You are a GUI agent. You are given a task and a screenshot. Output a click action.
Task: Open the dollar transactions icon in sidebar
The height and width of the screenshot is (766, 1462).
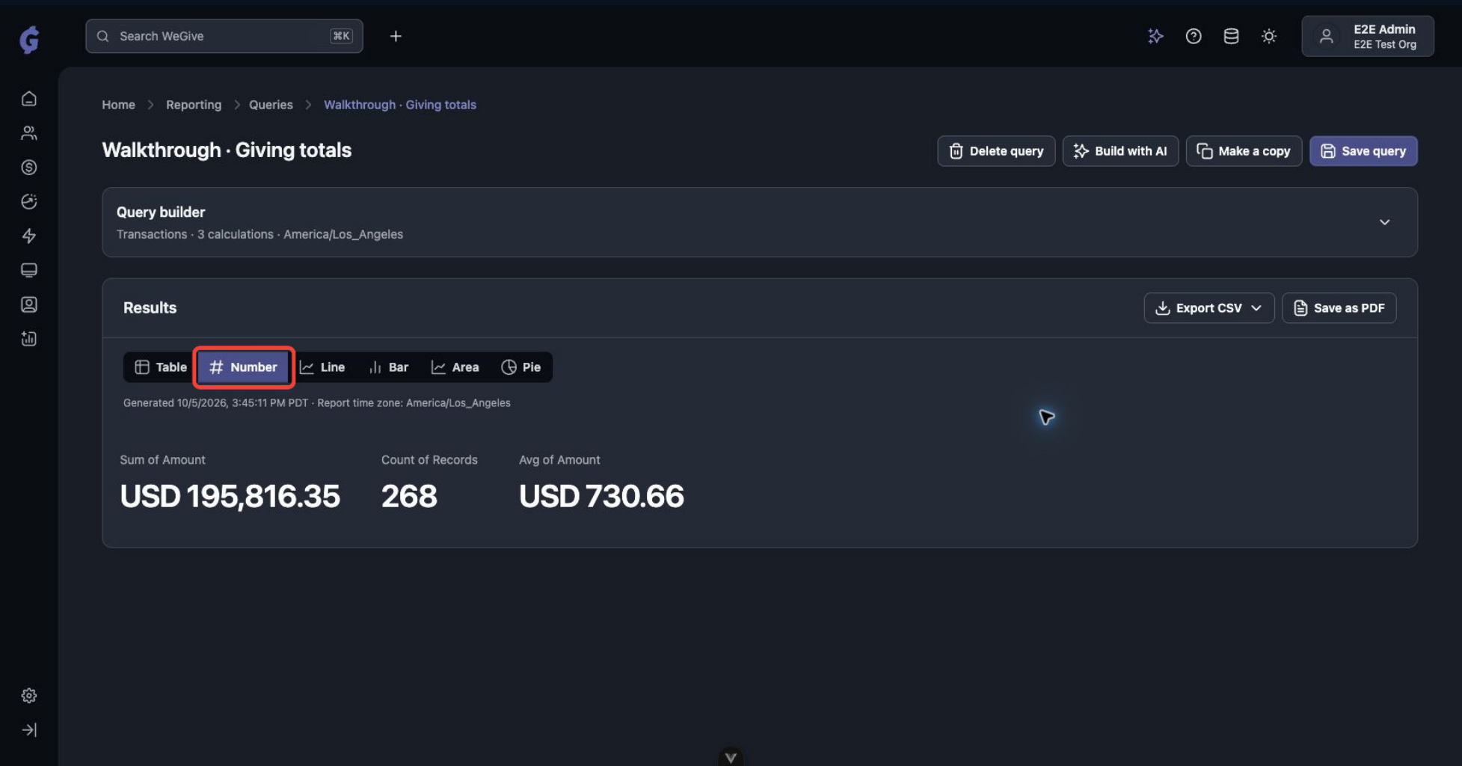pyautogui.click(x=28, y=168)
